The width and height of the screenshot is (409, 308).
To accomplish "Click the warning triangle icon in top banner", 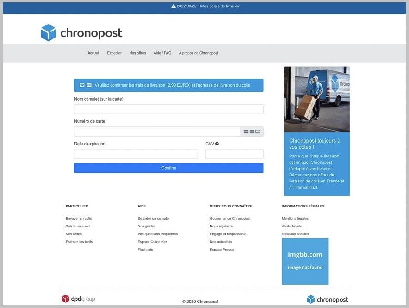I will click(x=174, y=6).
